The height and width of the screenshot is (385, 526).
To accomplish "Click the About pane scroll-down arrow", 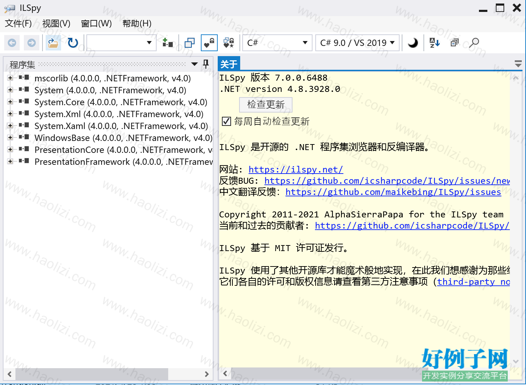I will pos(515,361).
